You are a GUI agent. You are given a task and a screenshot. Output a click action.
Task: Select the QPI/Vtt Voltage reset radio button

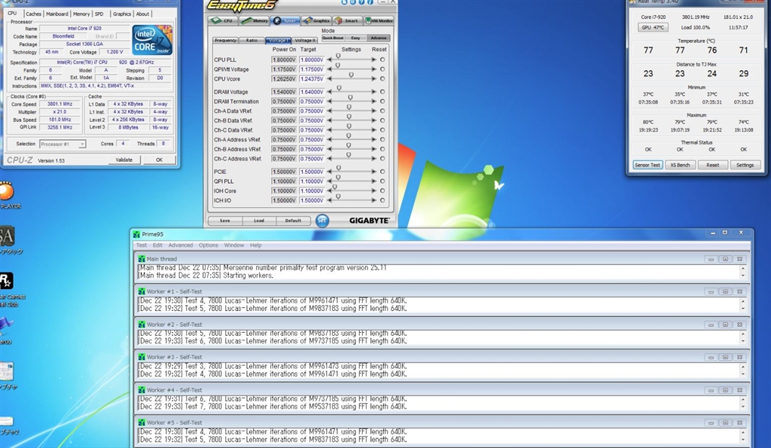click(x=382, y=69)
